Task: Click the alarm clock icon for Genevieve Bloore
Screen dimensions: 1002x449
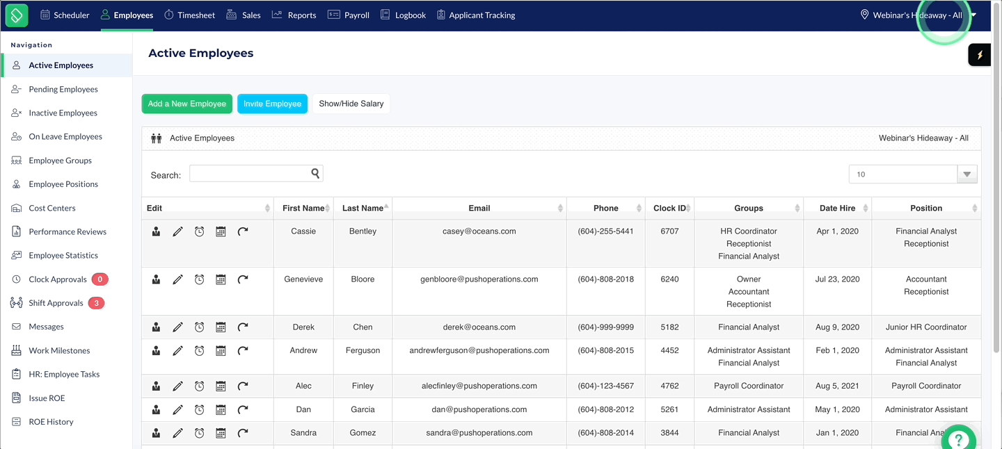Action: (x=199, y=279)
